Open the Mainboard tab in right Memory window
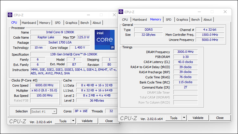 (140, 20)
